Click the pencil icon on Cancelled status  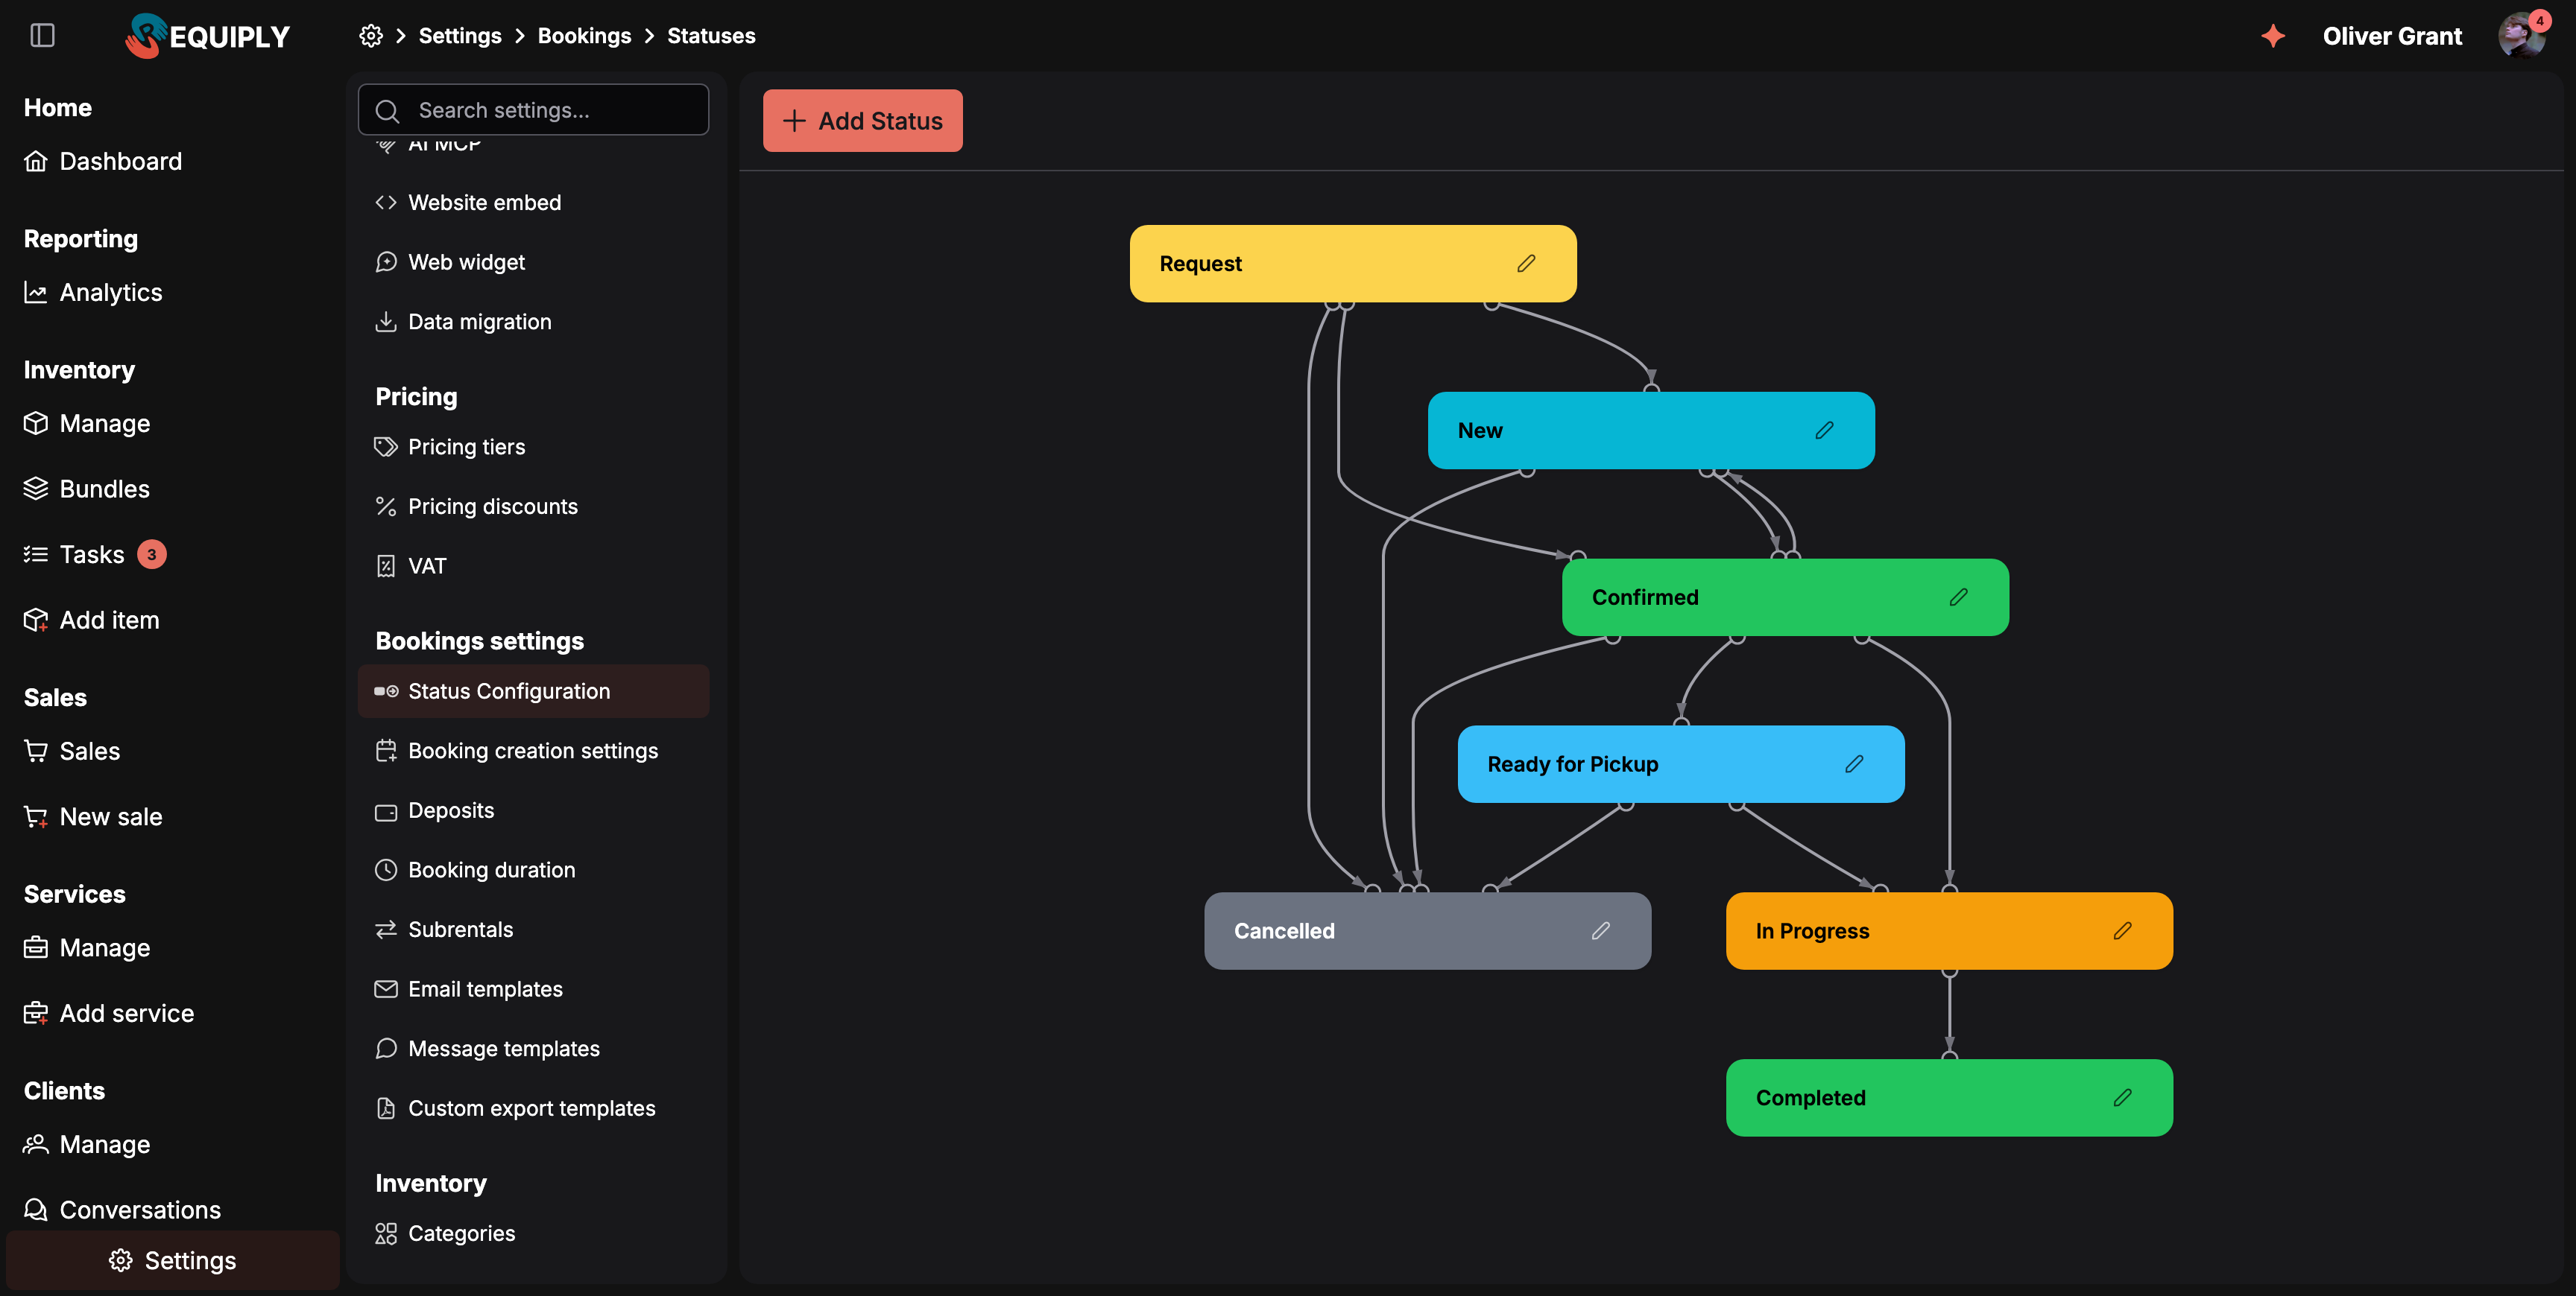[x=1600, y=931]
